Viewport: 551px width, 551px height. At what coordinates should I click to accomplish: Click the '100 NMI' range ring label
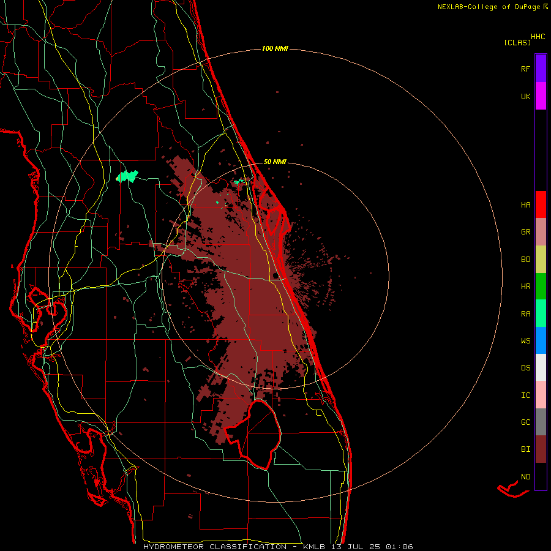pos(275,48)
